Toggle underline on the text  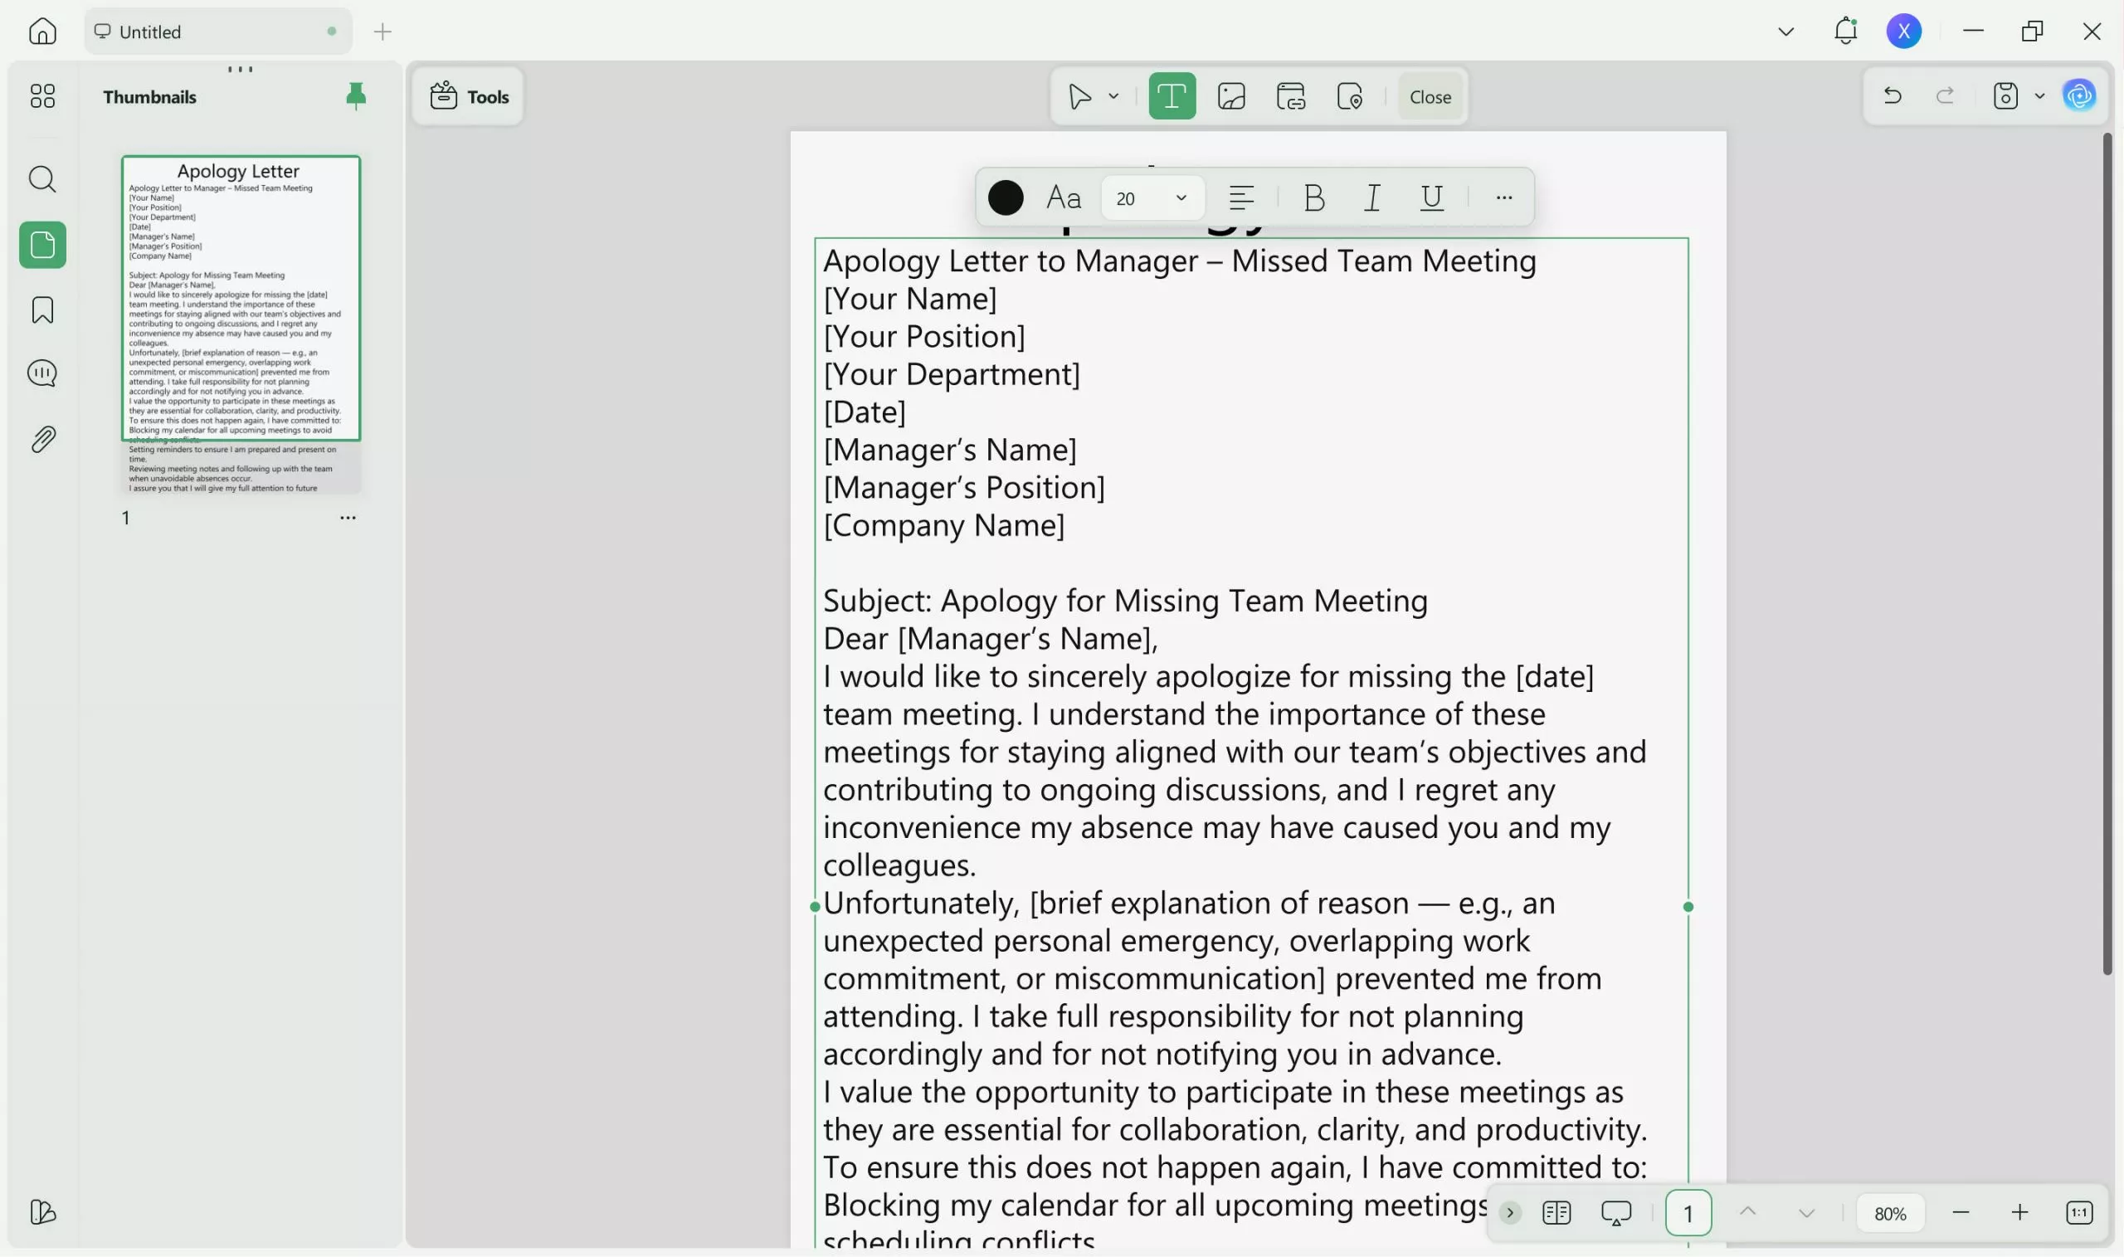click(x=1431, y=197)
